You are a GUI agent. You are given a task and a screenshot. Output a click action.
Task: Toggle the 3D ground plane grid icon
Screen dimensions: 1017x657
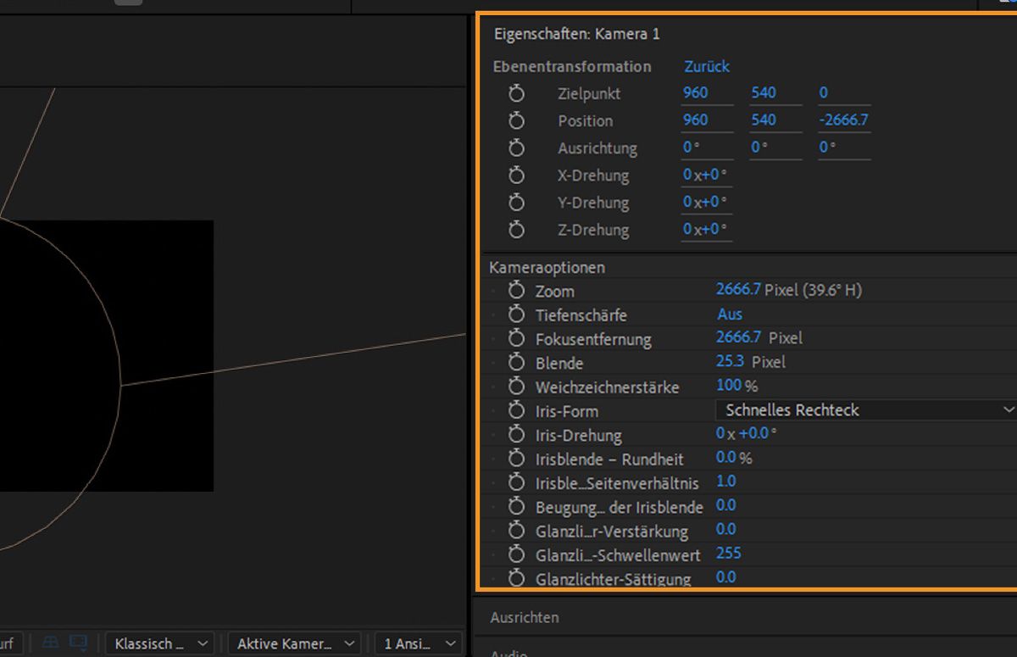click(x=51, y=643)
